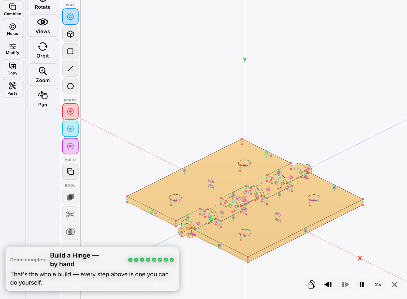
Task: Click the 'Build a Hinge — by hand' title
Action: tap(74, 260)
